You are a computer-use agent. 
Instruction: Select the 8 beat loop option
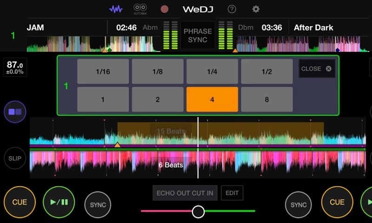[267, 99]
